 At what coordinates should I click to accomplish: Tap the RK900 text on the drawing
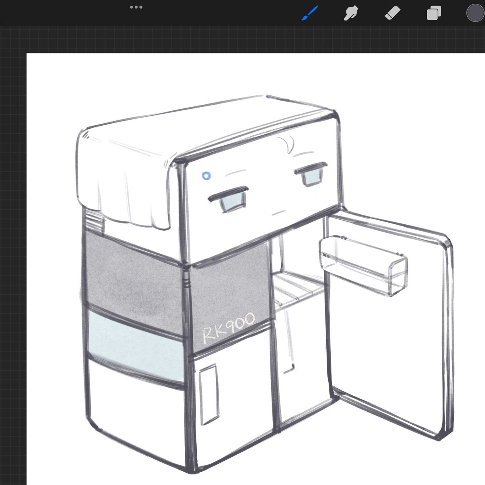229,328
